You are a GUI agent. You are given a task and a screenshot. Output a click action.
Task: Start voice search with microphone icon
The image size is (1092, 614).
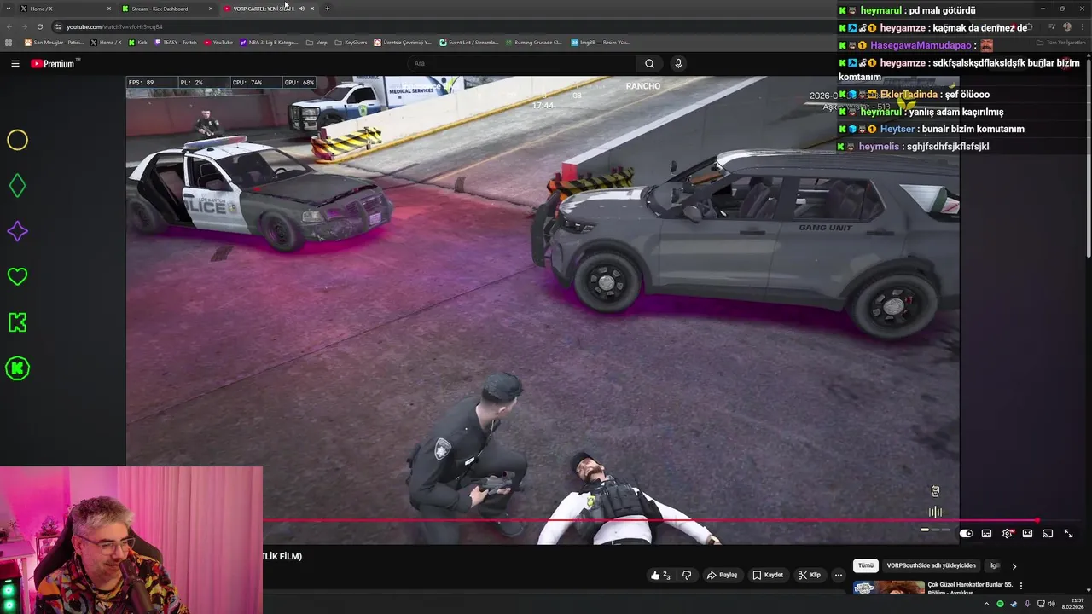point(678,63)
